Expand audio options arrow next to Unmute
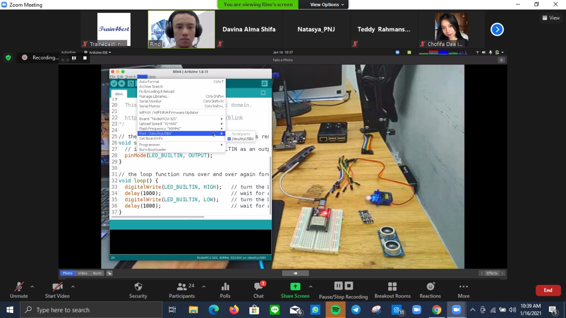The image size is (566, 318). (32, 287)
